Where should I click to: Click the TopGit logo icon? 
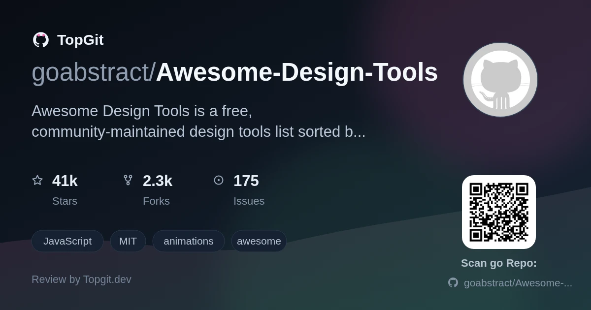click(41, 40)
